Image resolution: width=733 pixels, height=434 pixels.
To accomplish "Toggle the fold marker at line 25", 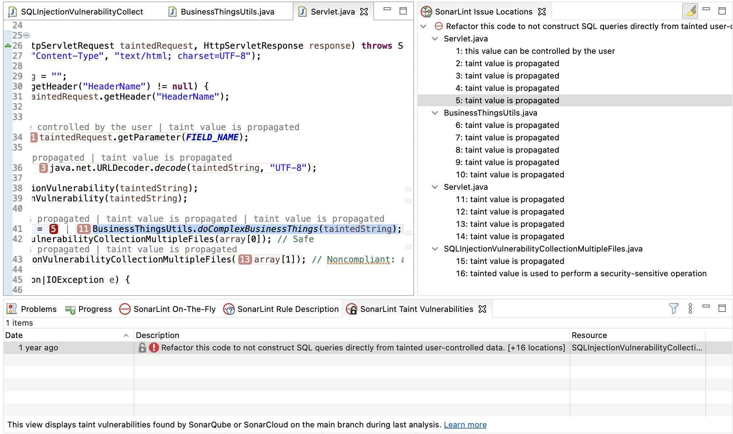I will coord(27,36).
